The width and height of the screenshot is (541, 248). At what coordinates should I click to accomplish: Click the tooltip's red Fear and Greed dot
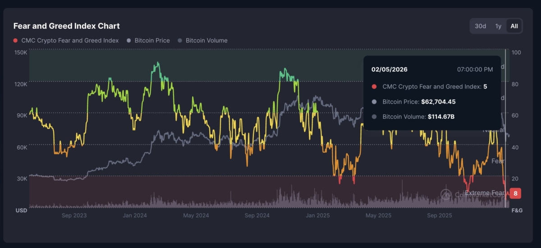(374, 87)
